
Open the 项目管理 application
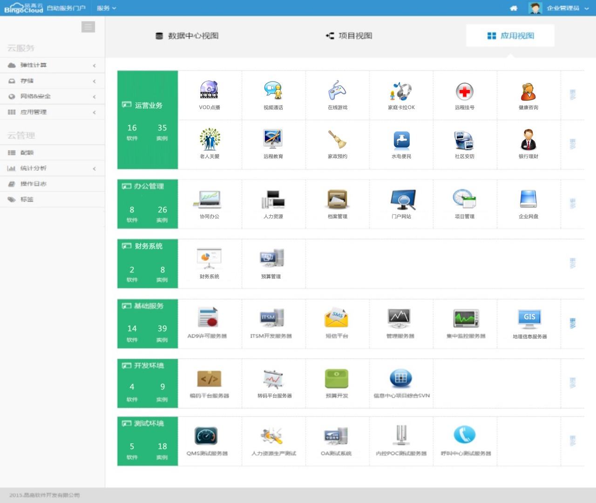click(x=465, y=199)
